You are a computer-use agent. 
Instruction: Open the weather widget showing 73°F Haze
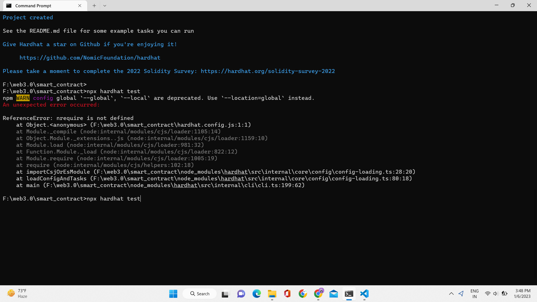(x=17, y=293)
